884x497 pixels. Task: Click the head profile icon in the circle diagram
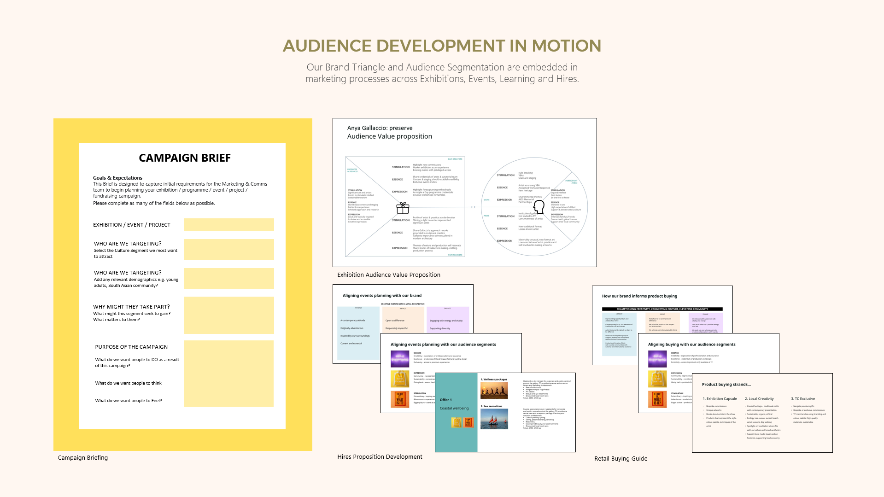coord(539,207)
